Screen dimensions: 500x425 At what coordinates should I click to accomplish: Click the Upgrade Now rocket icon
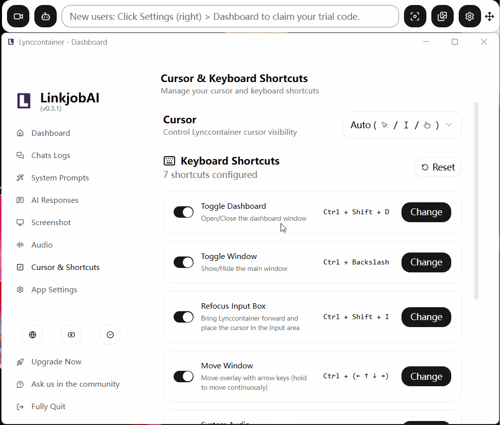[20, 362]
